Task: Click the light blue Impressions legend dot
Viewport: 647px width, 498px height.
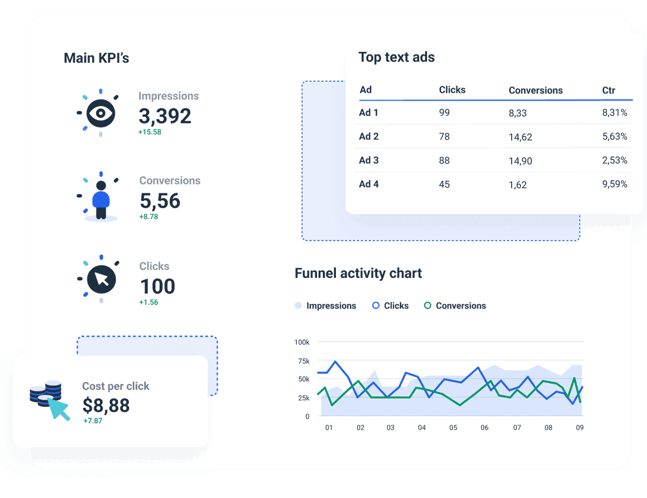Action: pyautogui.click(x=299, y=305)
